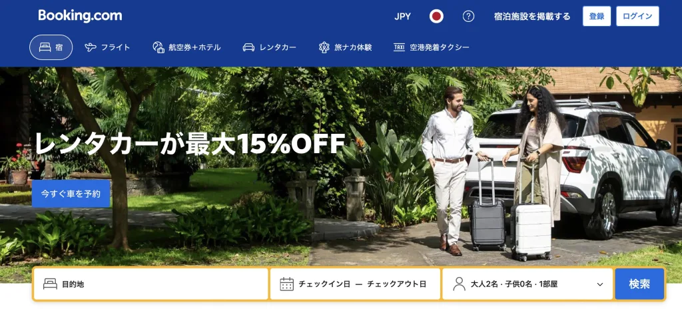This screenshot has width=682, height=311.
Task: Select the 宿 stays tab
Action: (51, 47)
